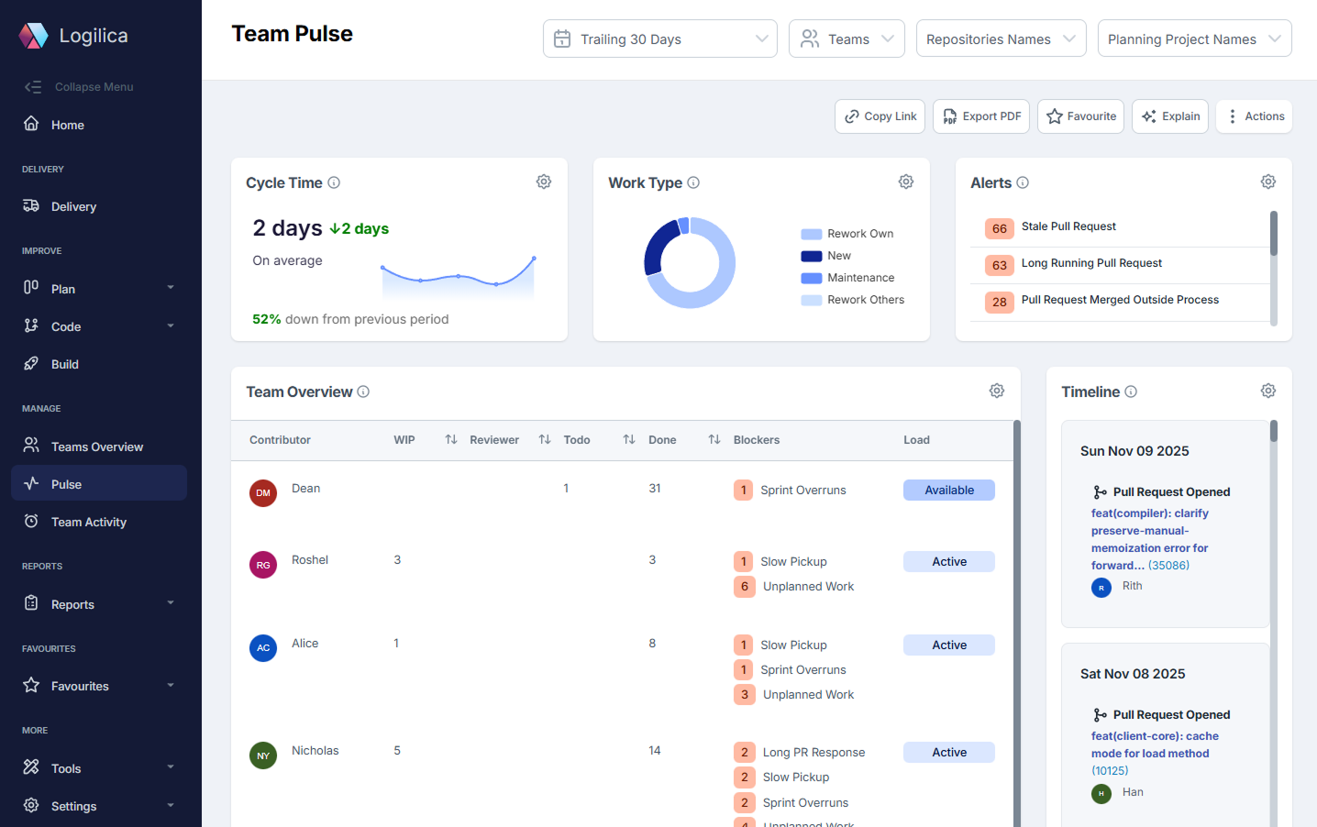
Task: Click the Logilica logo icon
Action: click(x=33, y=36)
